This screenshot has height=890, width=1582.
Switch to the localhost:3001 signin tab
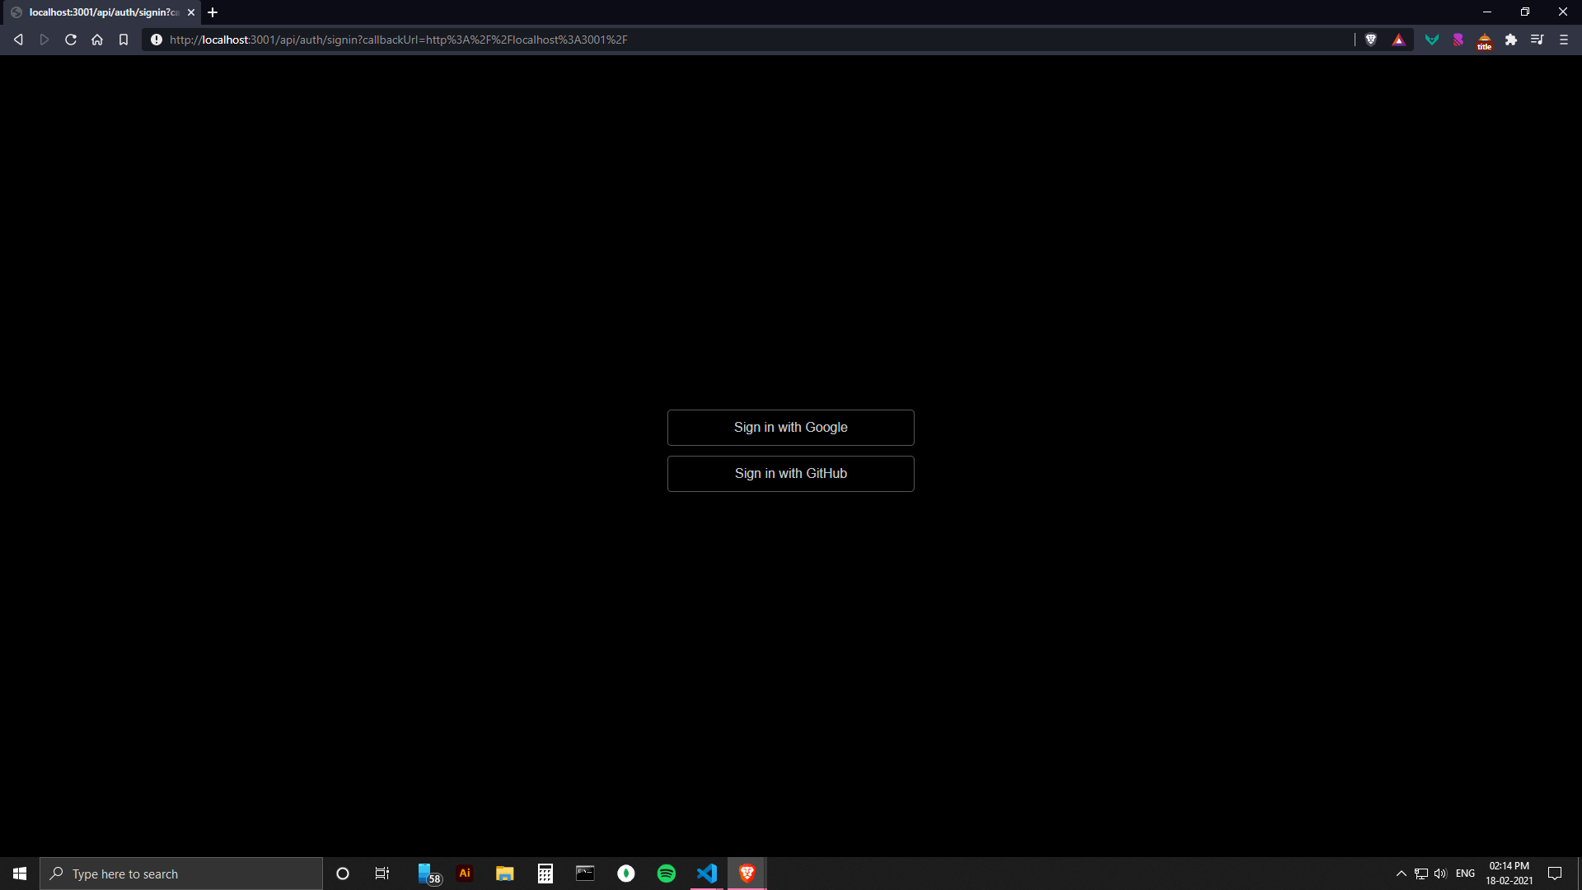coord(99,12)
